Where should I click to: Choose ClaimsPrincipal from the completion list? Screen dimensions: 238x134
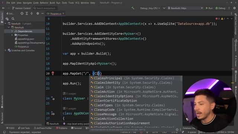click(135, 78)
